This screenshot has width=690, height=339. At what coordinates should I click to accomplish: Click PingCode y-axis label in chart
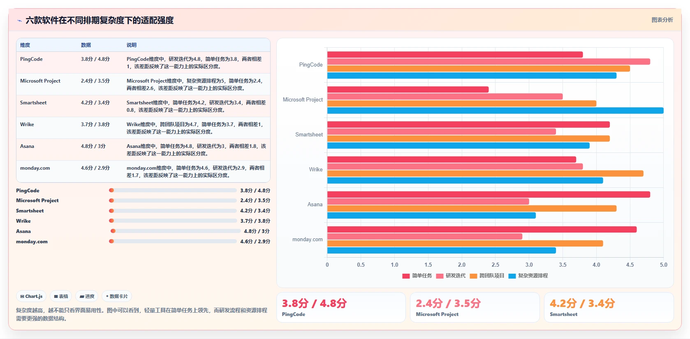(311, 65)
